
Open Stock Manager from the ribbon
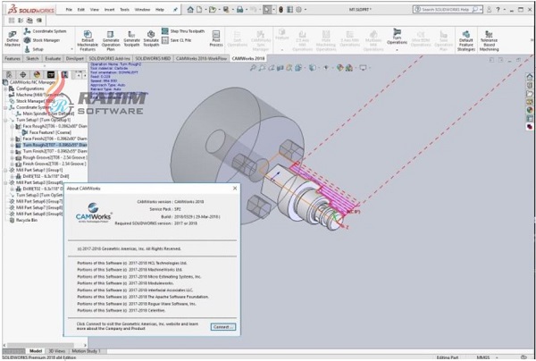click(x=42, y=40)
